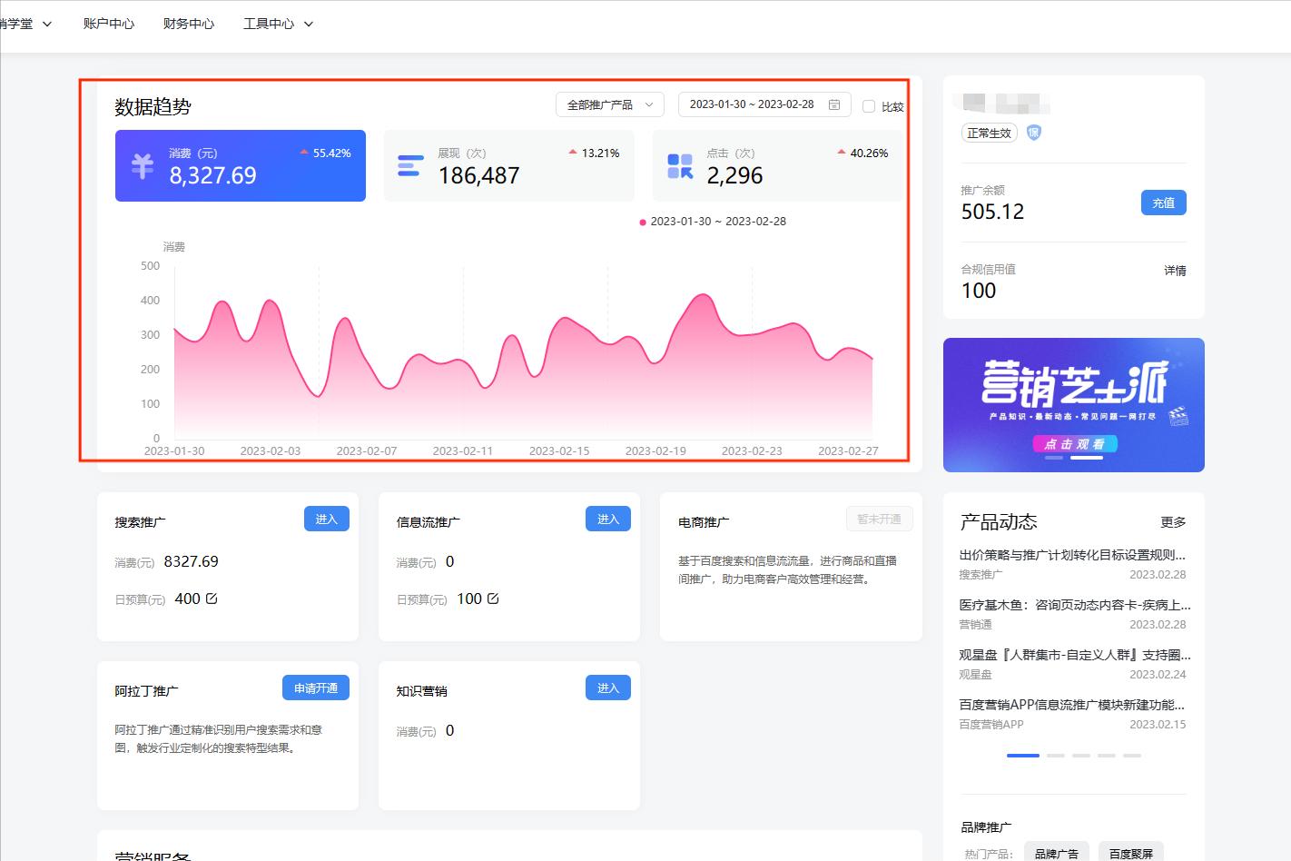
Task: Click the blue shield badge next to 正常生效
Action: (x=1034, y=133)
